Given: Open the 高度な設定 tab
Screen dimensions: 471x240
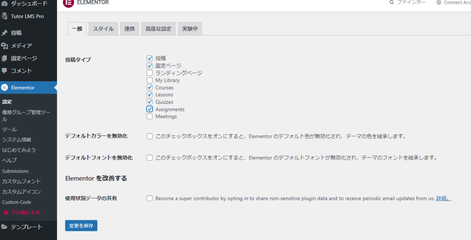Looking at the screenshot, I should (x=158, y=29).
